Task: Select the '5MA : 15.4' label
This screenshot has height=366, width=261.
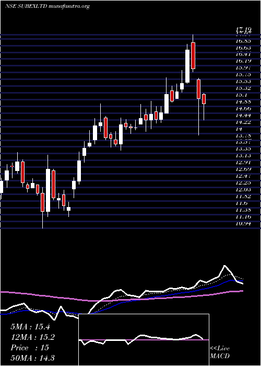Action: (x=30, y=327)
